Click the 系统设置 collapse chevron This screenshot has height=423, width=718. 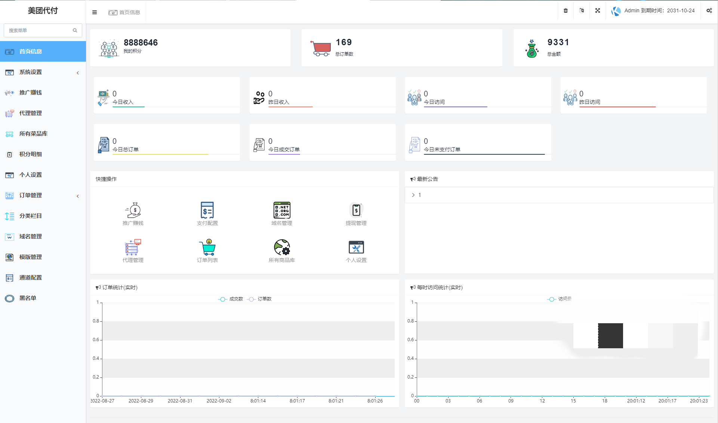[78, 72]
